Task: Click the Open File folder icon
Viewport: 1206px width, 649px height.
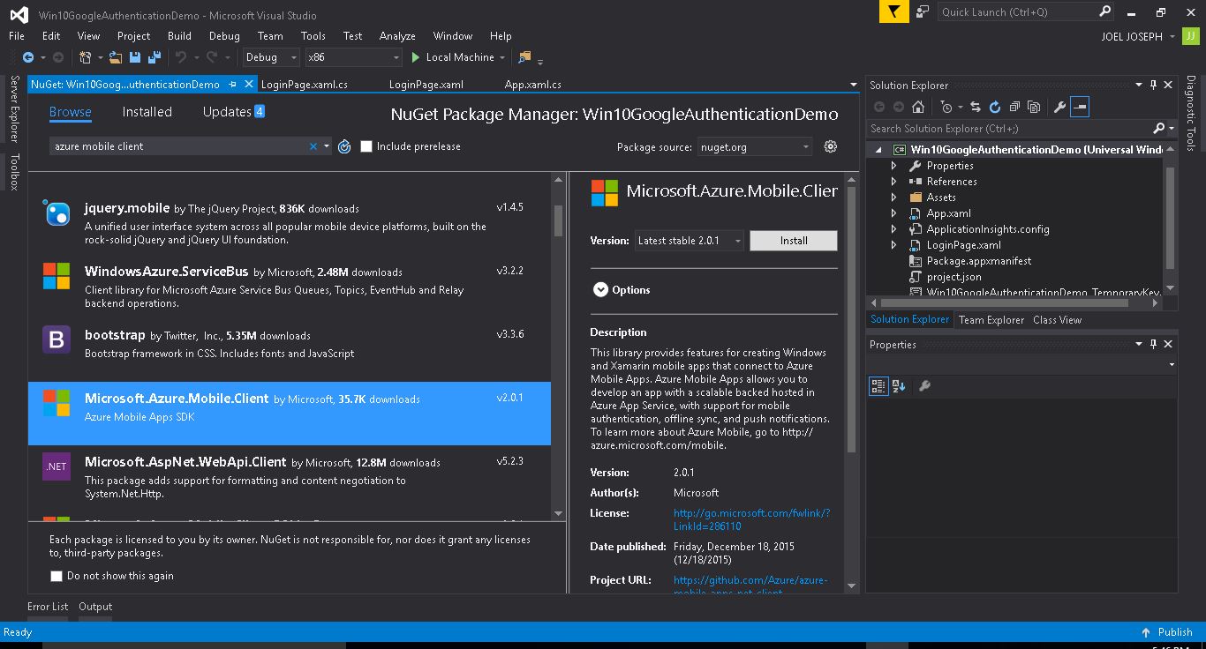Action: click(115, 57)
